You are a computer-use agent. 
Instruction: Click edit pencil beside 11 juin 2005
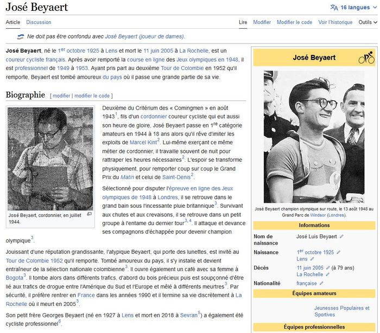[328, 268]
